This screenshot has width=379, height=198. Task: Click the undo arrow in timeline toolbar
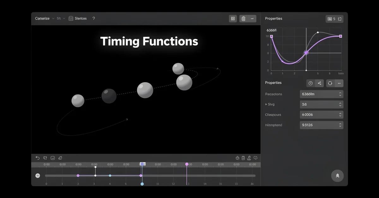[x=38, y=158]
